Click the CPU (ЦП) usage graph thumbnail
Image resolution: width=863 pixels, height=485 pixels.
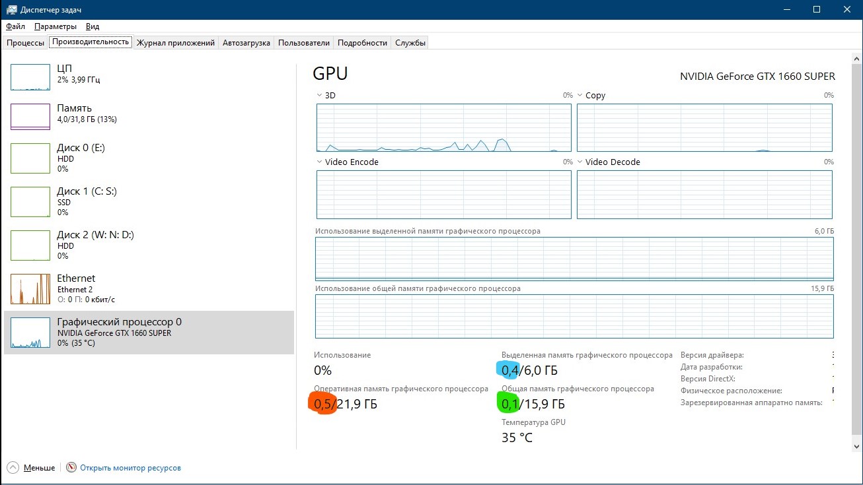click(x=30, y=77)
